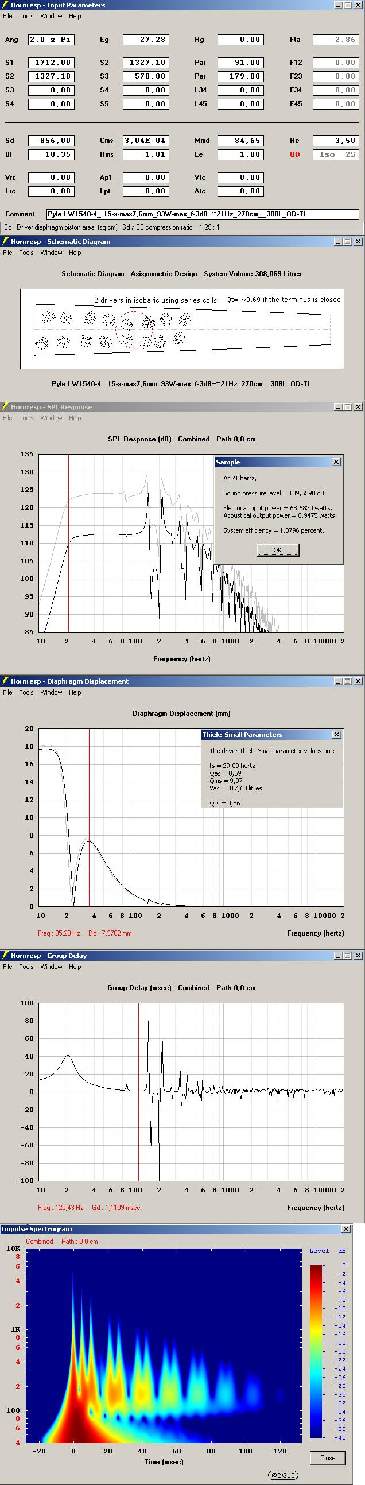365x1485 pixels.
Task: Click the Hornresp icon in Schematic Diagram title bar
Action: coord(5,242)
